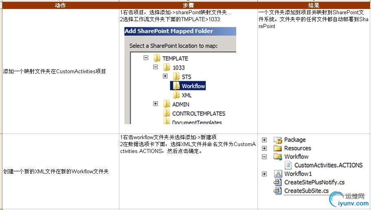Screen dimensions: 371x210
Task: Click the '1右击workflow文件夹并选择添加->新建项' text
Action: pyautogui.click(x=168, y=137)
